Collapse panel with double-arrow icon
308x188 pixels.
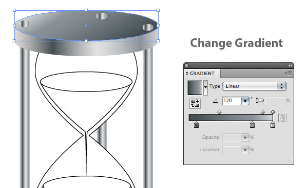coord(290,66)
